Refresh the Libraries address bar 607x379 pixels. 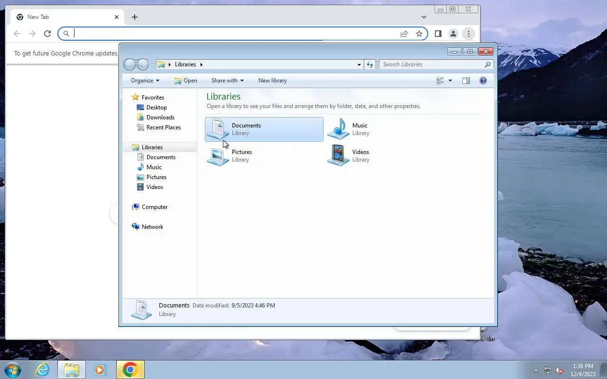(x=370, y=64)
